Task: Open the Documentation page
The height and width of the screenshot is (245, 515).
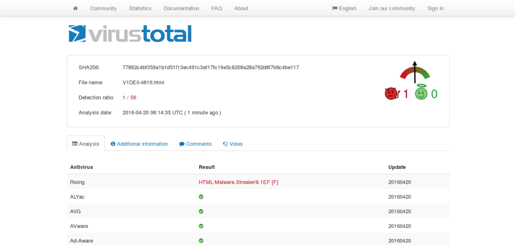Action: pyautogui.click(x=181, y=9)
